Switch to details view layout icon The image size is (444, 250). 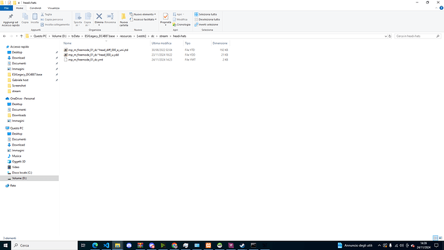coord(435,238)
